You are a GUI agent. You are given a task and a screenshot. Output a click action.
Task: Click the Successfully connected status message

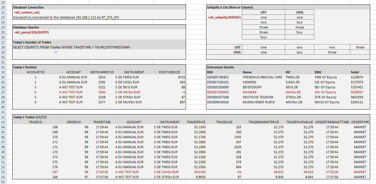66,17
